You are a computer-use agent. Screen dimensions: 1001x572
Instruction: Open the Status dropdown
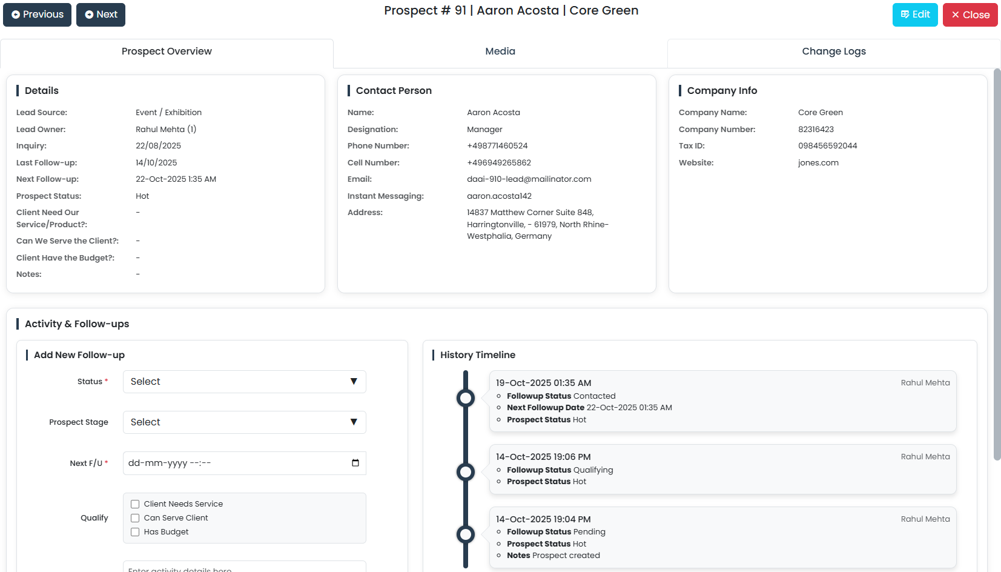(x=244, y=382)
